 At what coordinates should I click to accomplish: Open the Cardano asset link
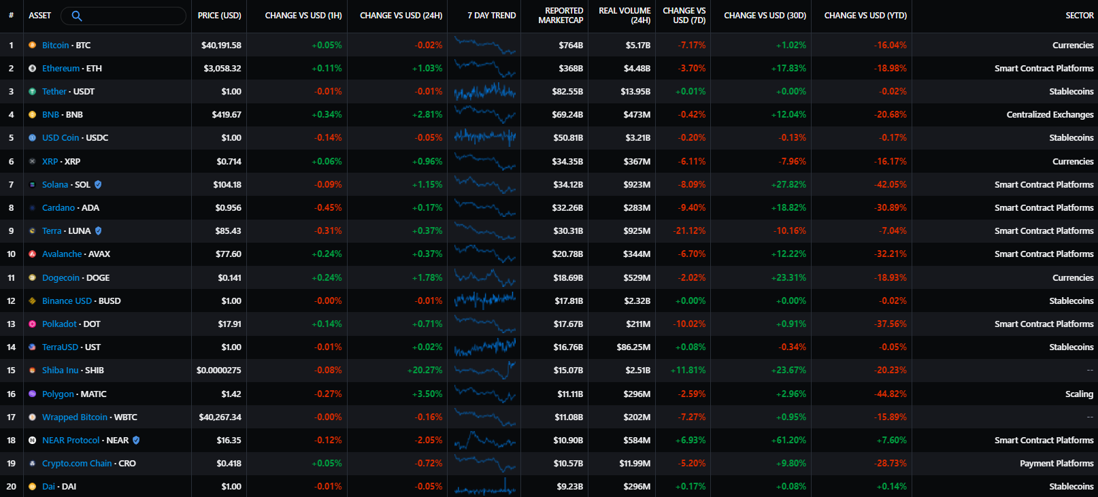(59, 208)
